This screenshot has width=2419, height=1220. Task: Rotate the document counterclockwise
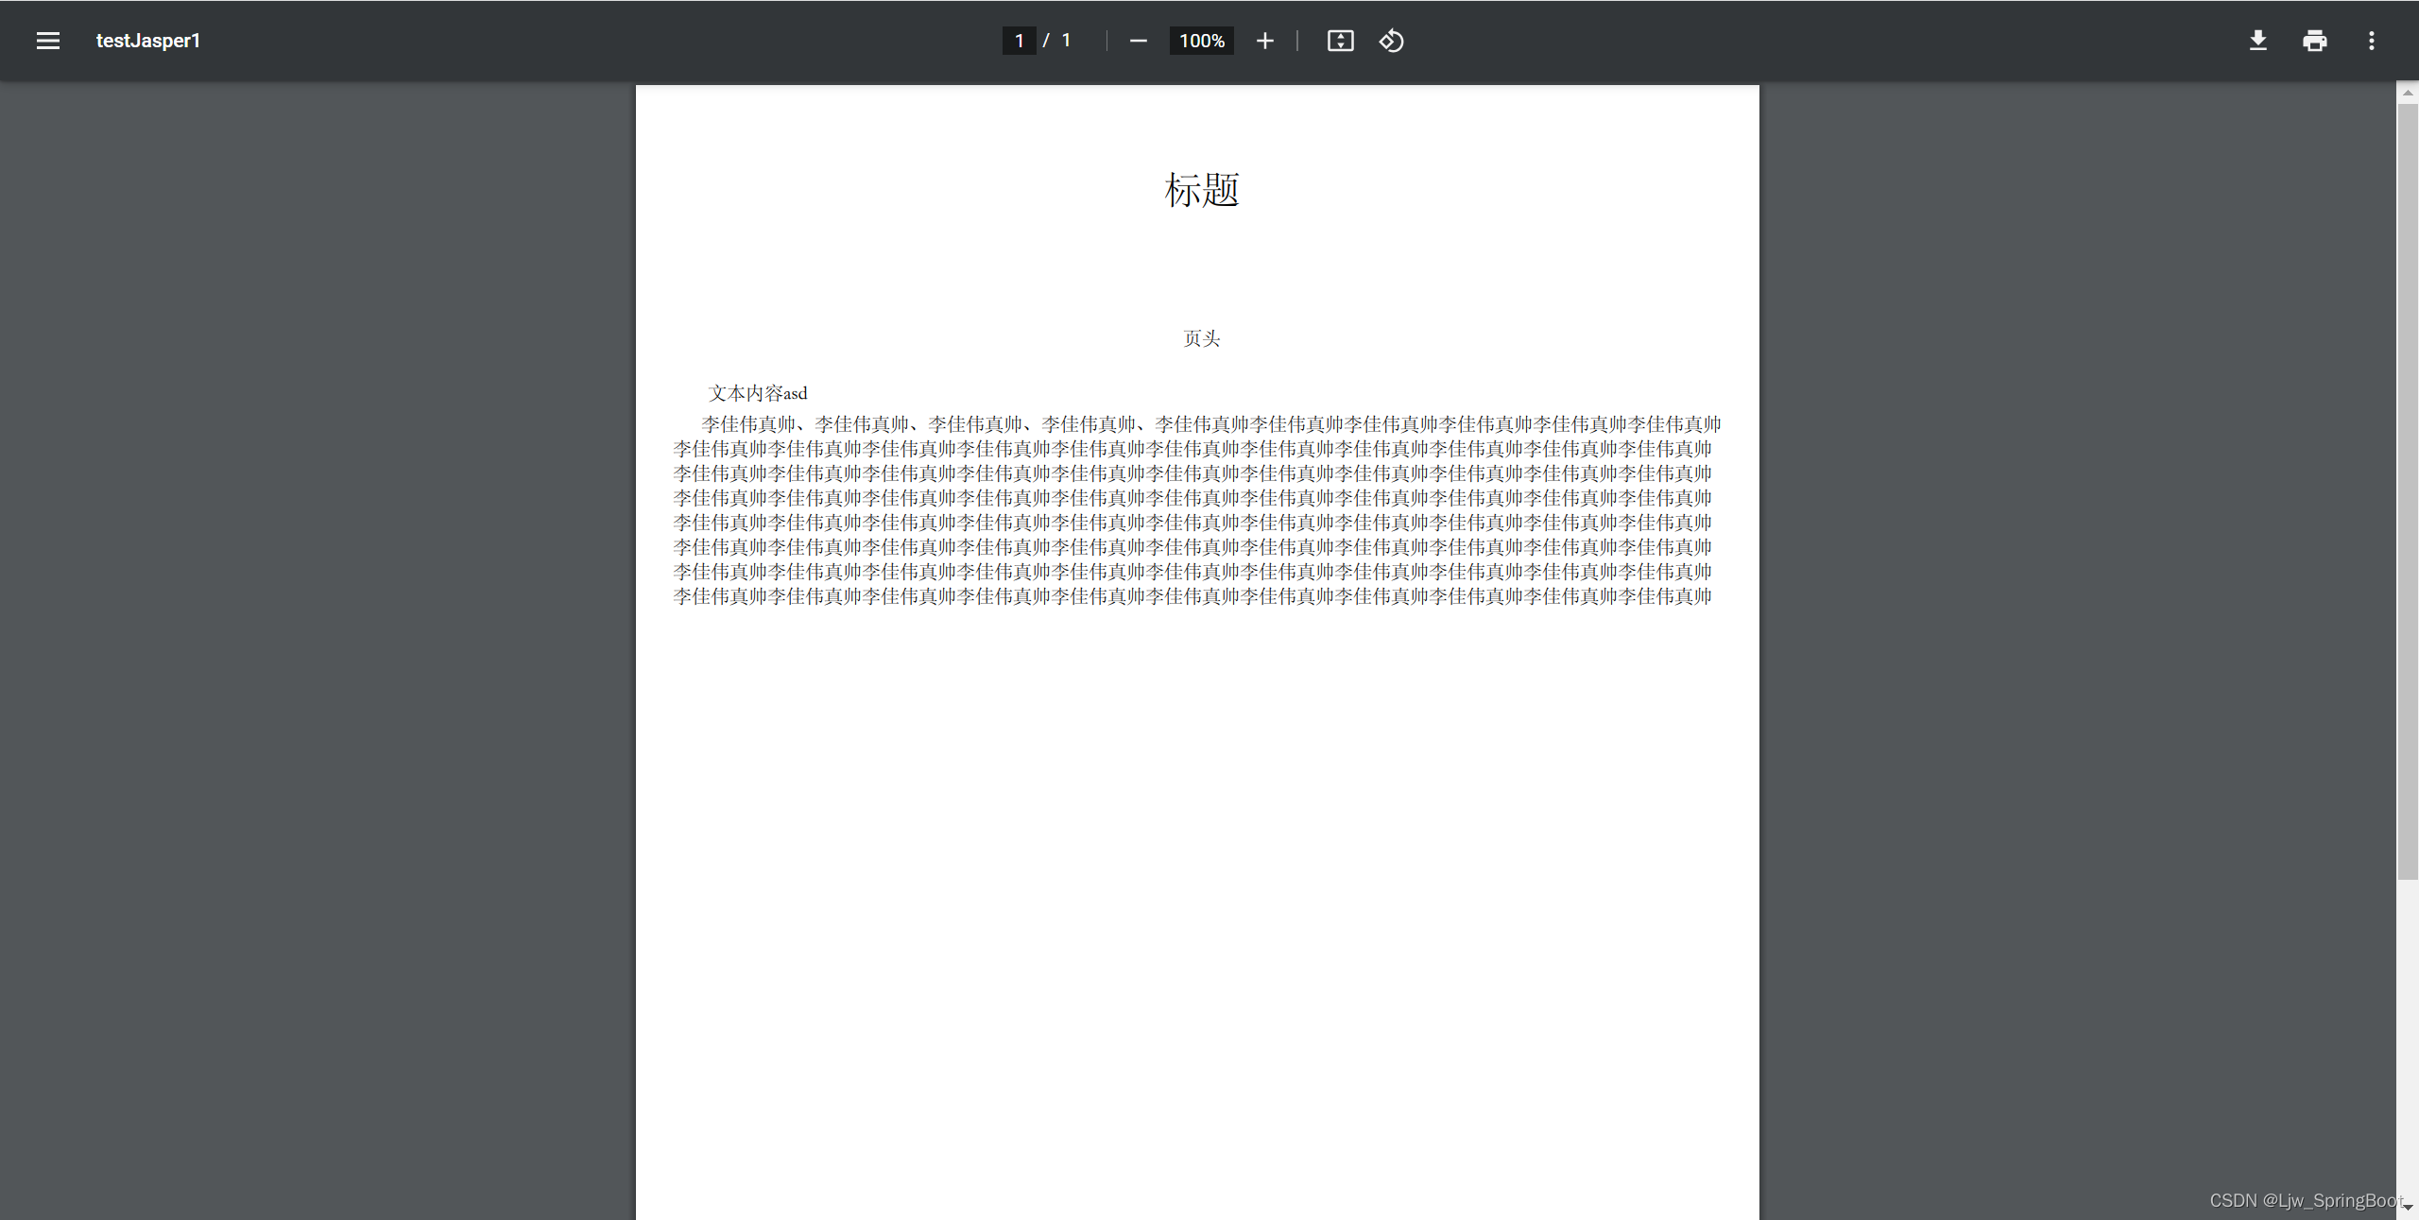click(1391, 41)
